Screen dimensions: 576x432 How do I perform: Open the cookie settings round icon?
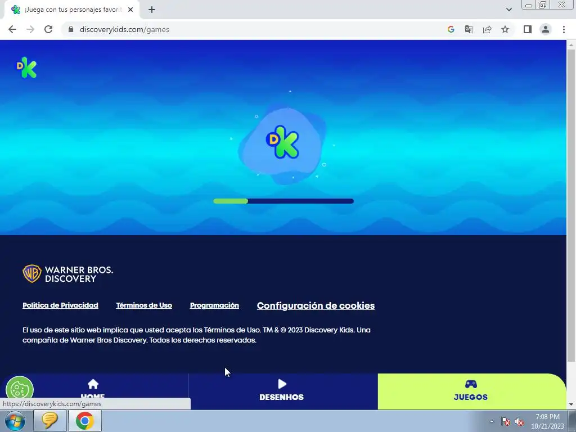20,389
